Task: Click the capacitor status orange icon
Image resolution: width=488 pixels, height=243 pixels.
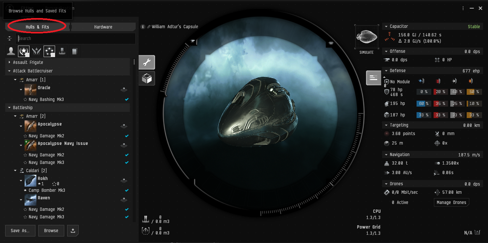Action: pos(389,37)
